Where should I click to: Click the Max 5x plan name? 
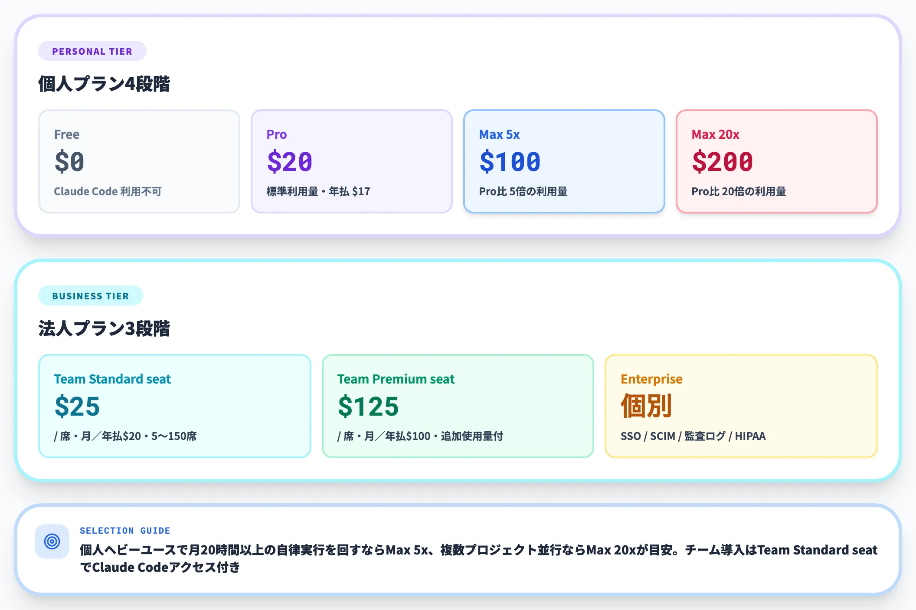pyautogui.click(x=499, y=134)
